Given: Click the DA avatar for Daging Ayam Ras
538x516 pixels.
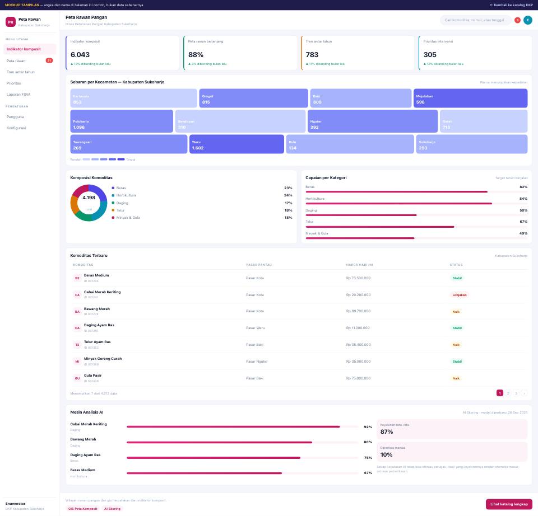Looking at the screenshot, I should pyautogui.click(x=77, y=329).
